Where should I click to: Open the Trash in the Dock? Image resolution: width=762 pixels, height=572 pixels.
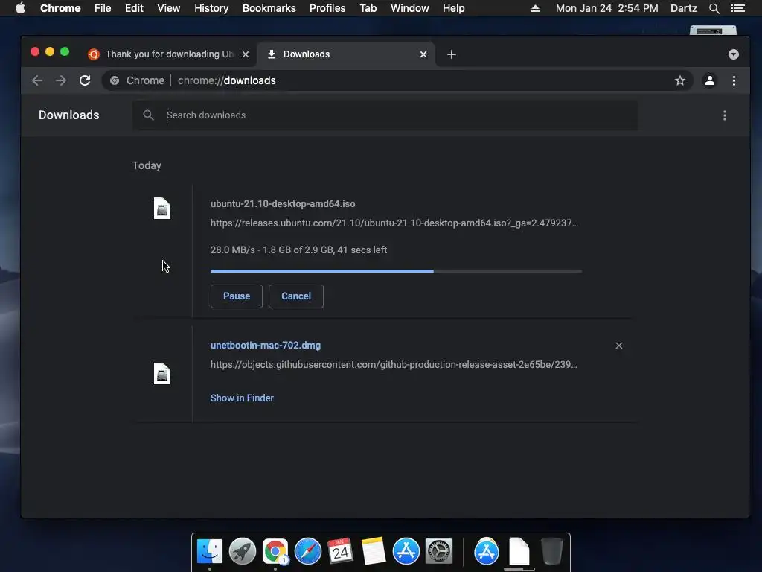pyautogui.click(x=551, y=551)
